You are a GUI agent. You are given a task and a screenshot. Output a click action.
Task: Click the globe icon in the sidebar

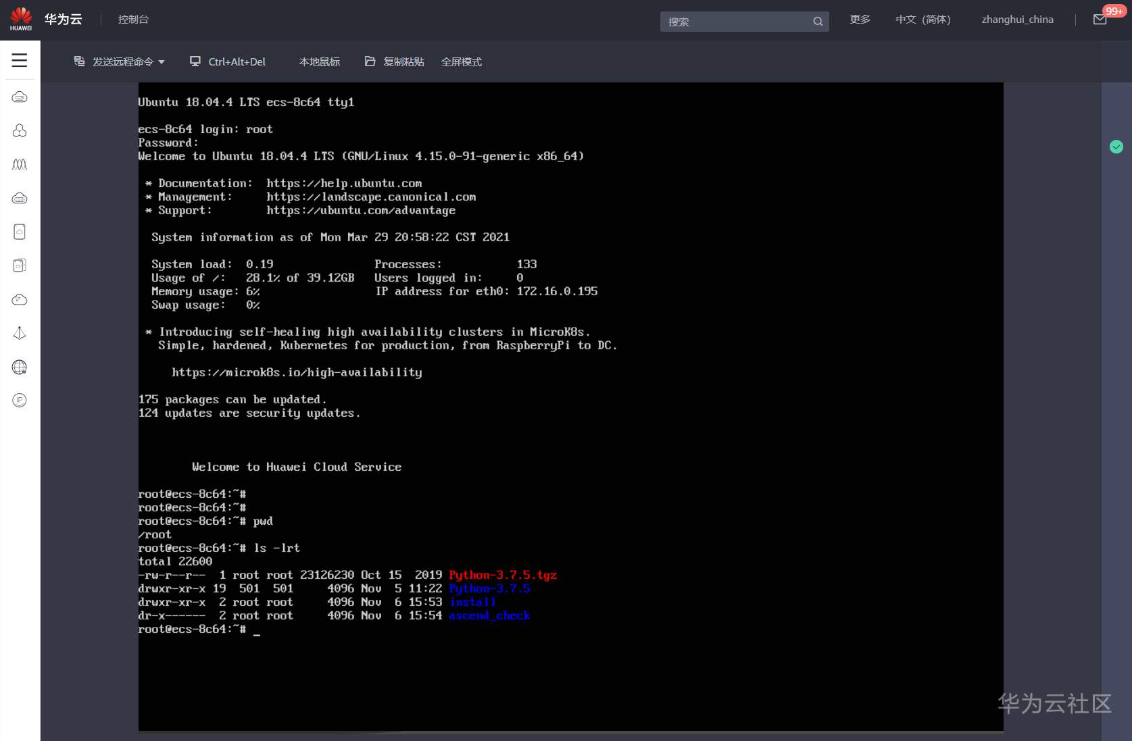tap(20, 367)
